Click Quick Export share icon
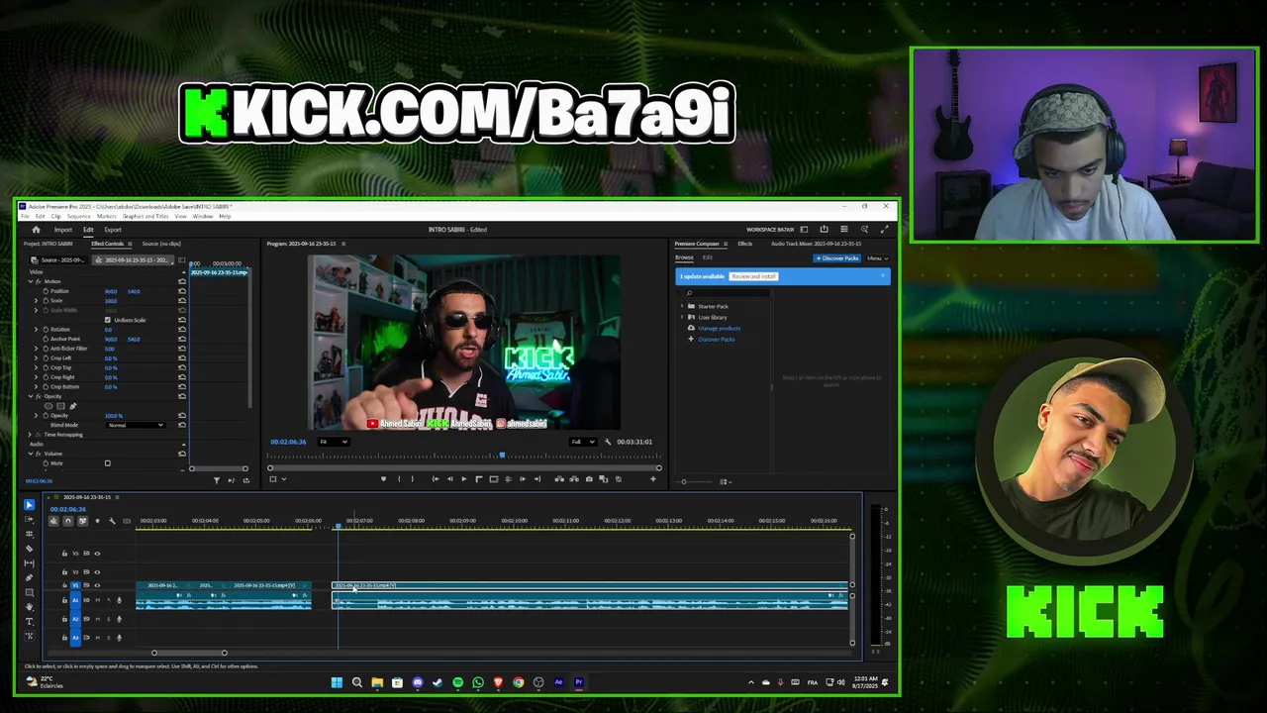The image size is (1267, 713). click(824, 230)
